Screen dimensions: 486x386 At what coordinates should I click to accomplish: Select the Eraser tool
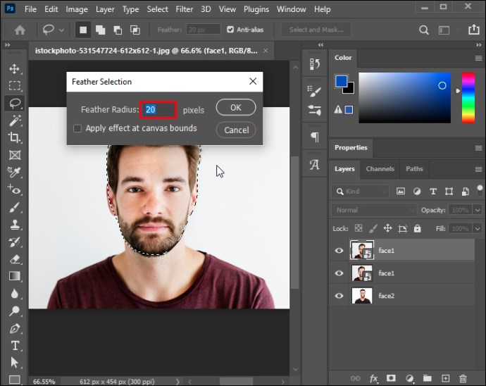[x=15, y=259]
